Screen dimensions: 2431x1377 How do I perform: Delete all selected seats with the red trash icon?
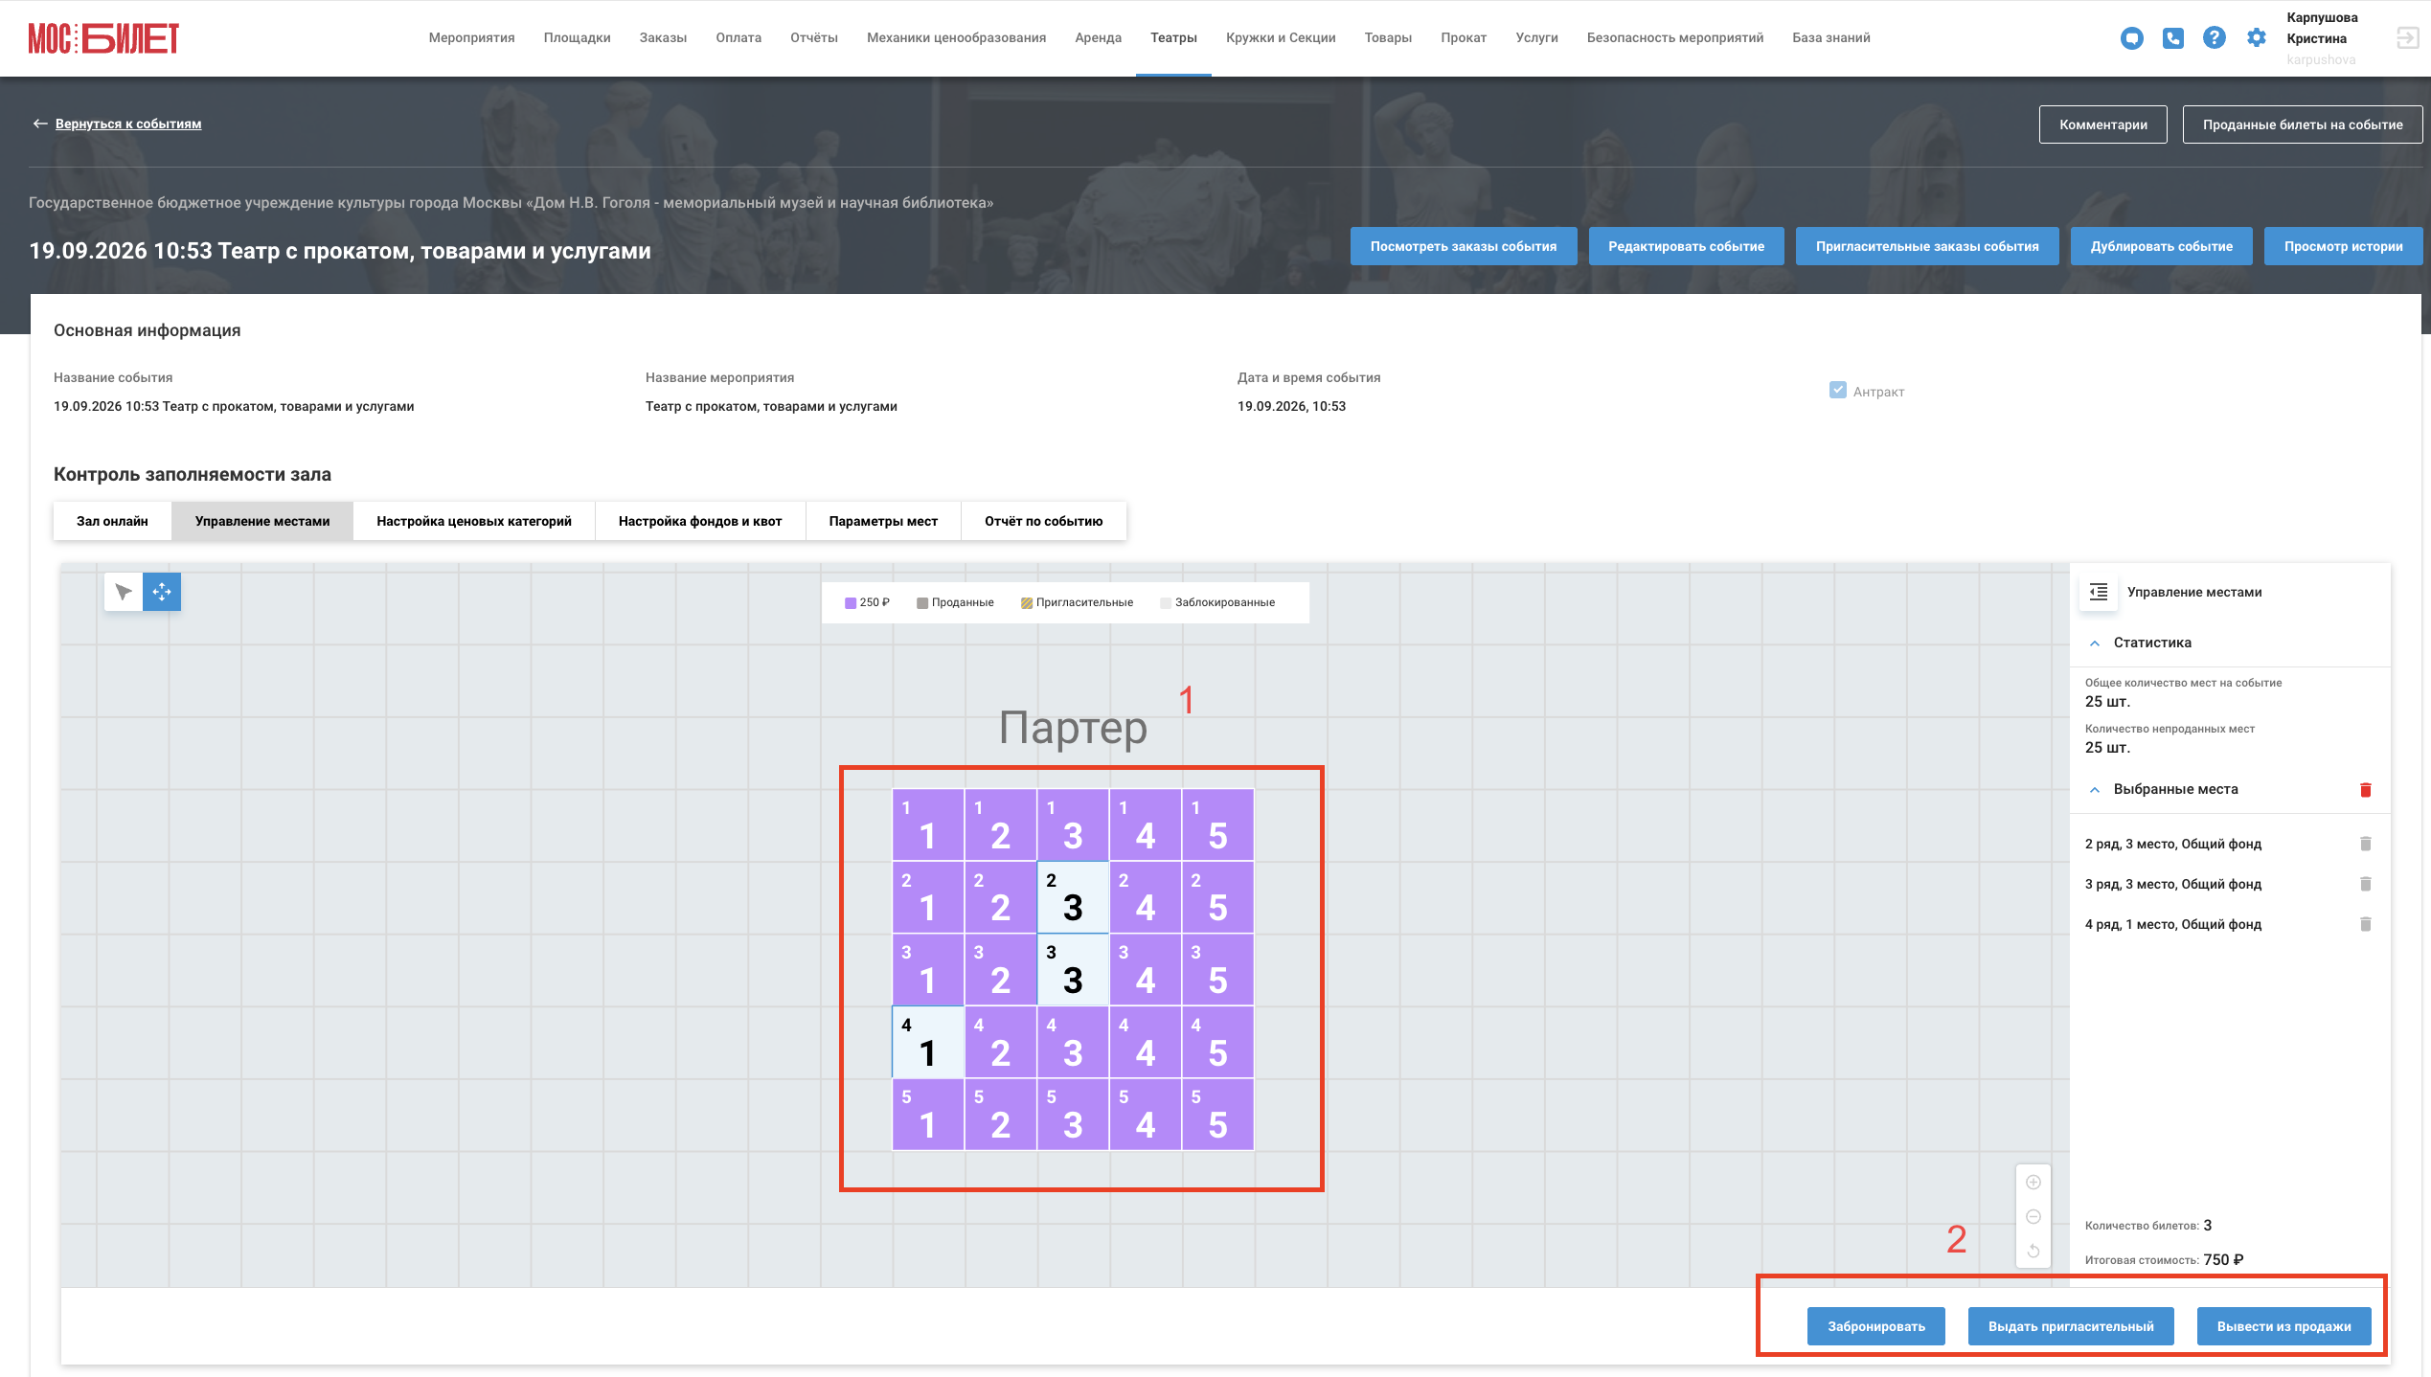pos(2366,790)
